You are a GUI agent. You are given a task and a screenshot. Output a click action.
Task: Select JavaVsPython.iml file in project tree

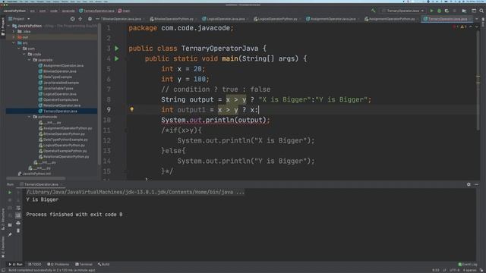click(x=35, y=174)
